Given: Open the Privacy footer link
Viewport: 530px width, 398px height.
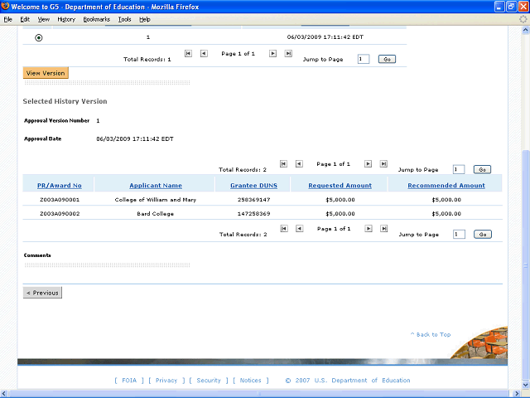Looking at the screenshot, I should [x=166, y=381].
